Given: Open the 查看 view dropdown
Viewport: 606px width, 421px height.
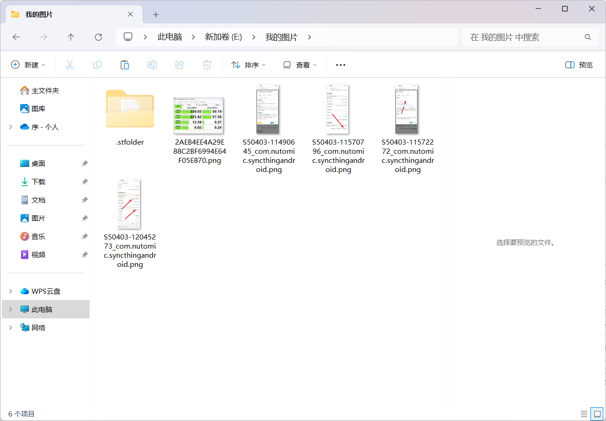Looking at the screenshot, I should pyautogui.click(x=300, y=65).
